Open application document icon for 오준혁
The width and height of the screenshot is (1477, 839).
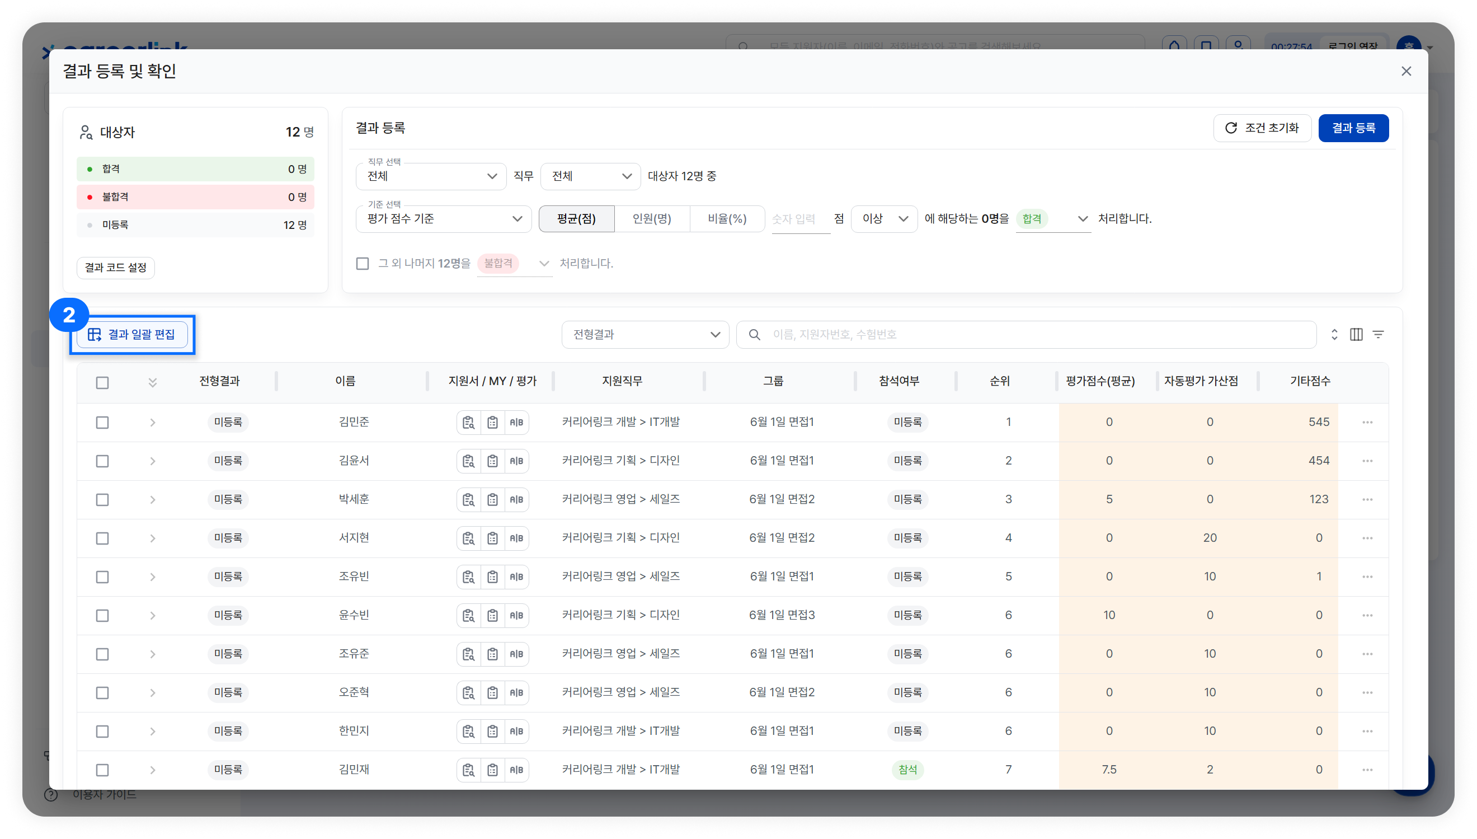[x=468, y=692]
